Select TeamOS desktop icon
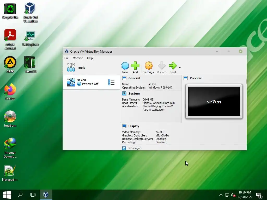The image size is (267, 200). click(x=31, y=65)
